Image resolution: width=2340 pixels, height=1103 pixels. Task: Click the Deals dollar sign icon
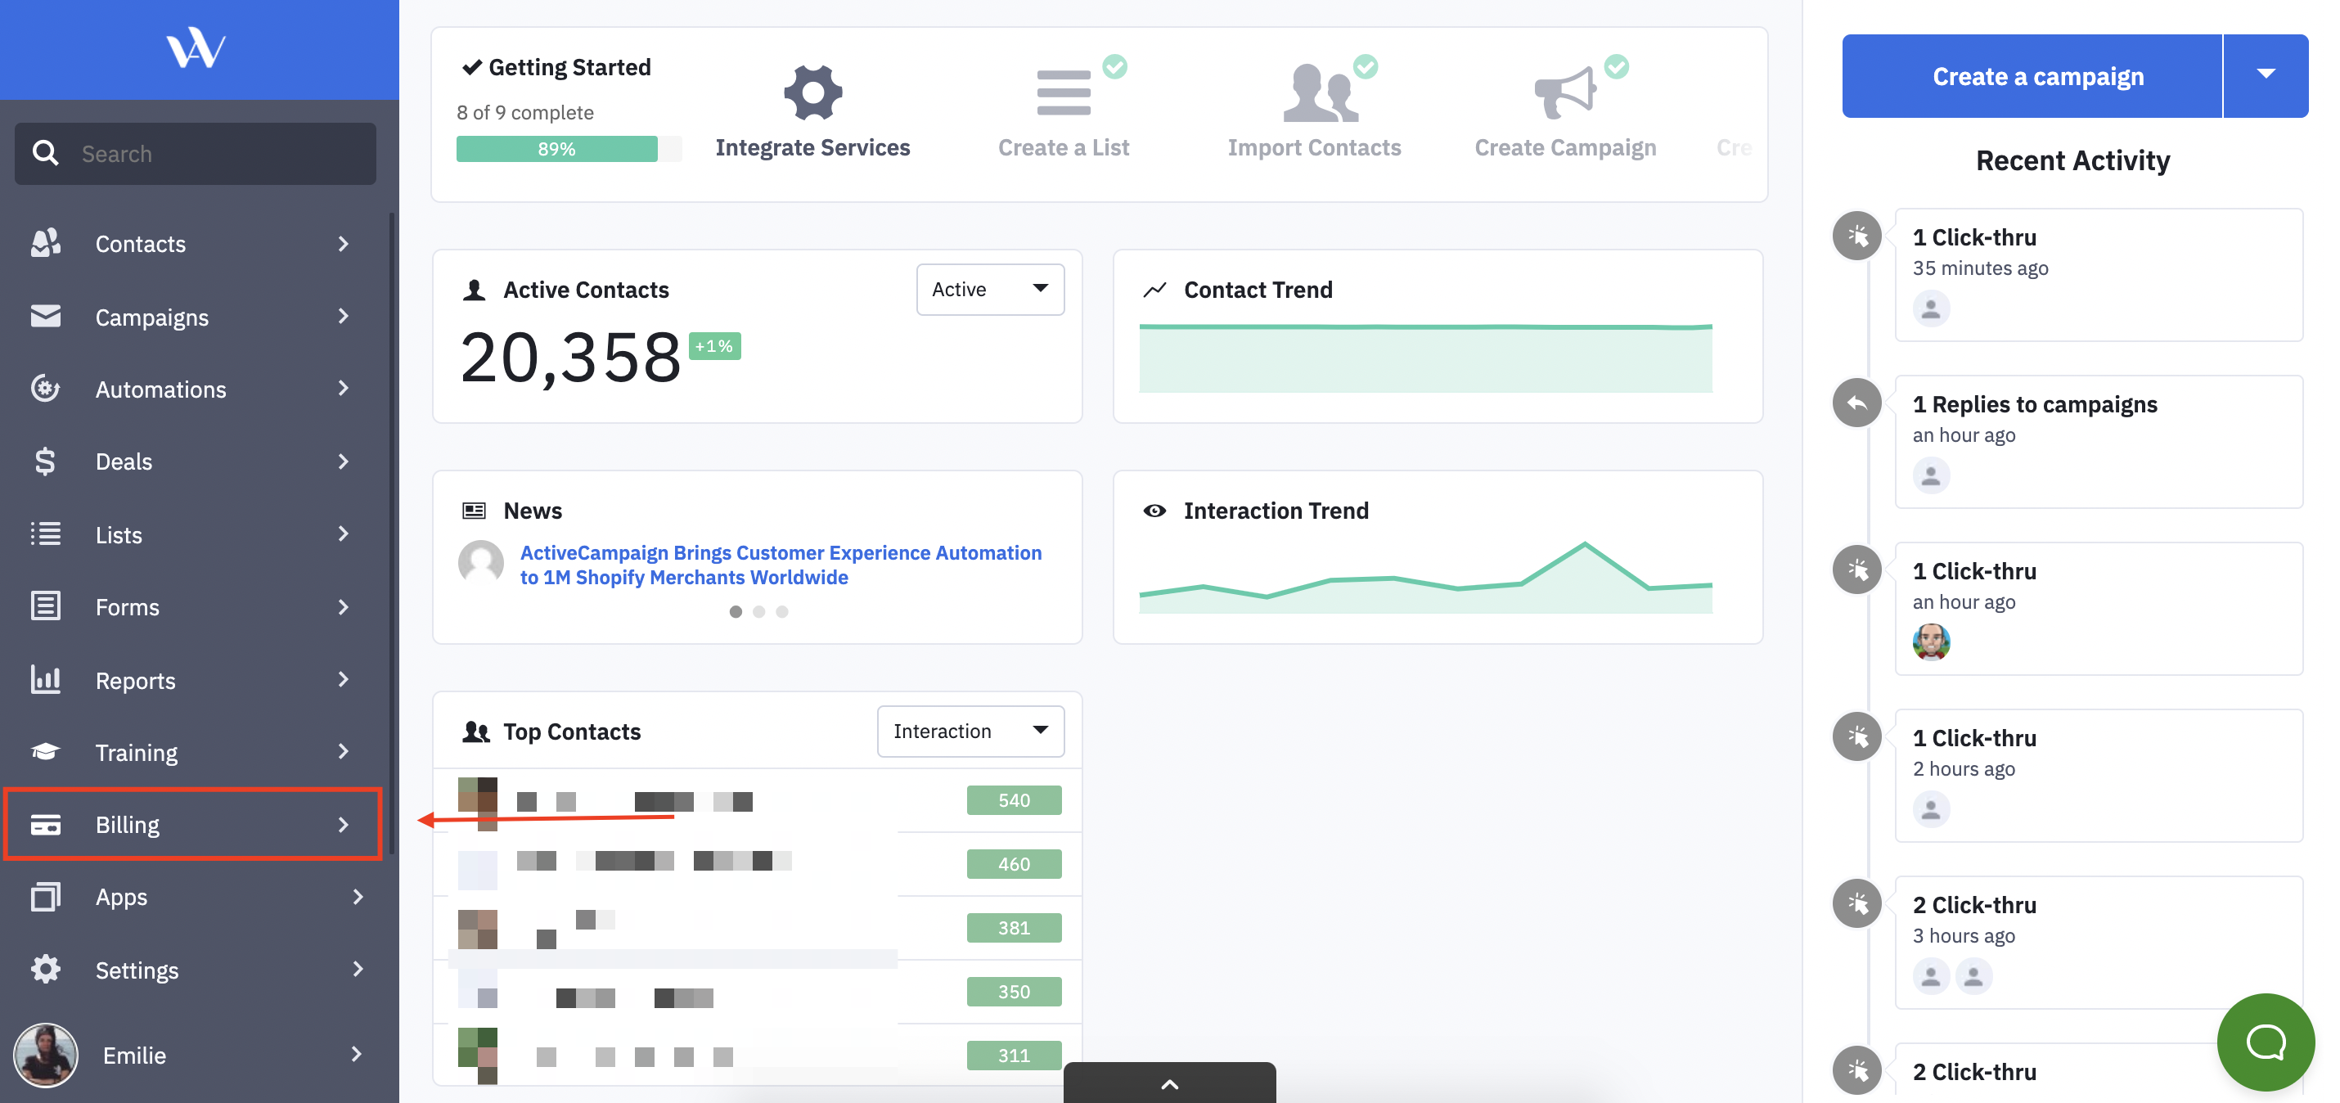pyautogui.click(x=44, y=461)
